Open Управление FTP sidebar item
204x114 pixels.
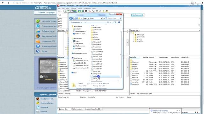point(46,41)
